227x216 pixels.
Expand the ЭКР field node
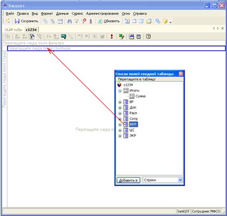pos(120,136)
